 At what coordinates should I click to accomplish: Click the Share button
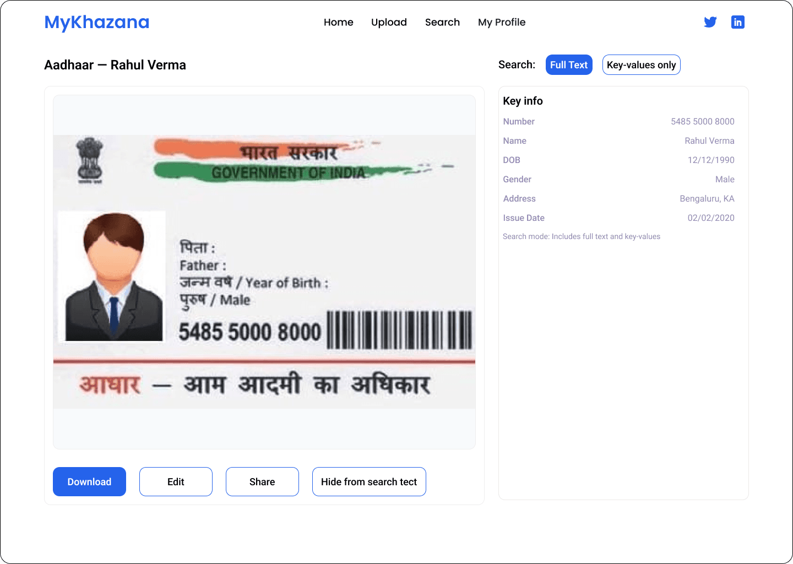click(x=262, y=482)
